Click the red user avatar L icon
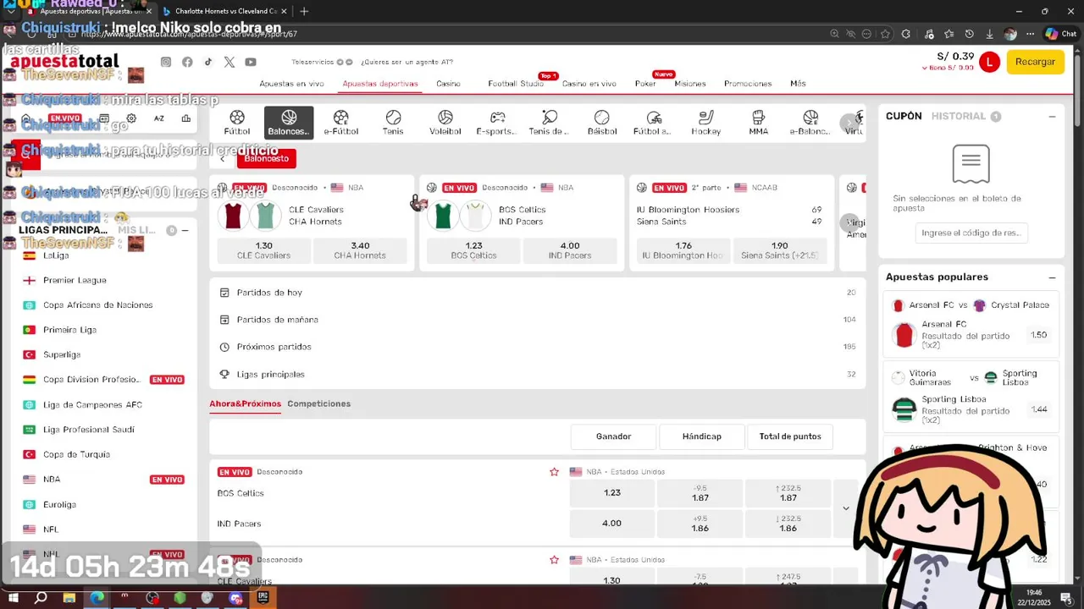Image resolution: width=1084 pixels, height=609 pixels. 989,62
